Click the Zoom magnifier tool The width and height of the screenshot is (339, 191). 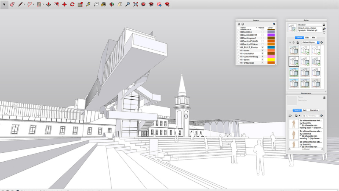(x=128, y=4)
